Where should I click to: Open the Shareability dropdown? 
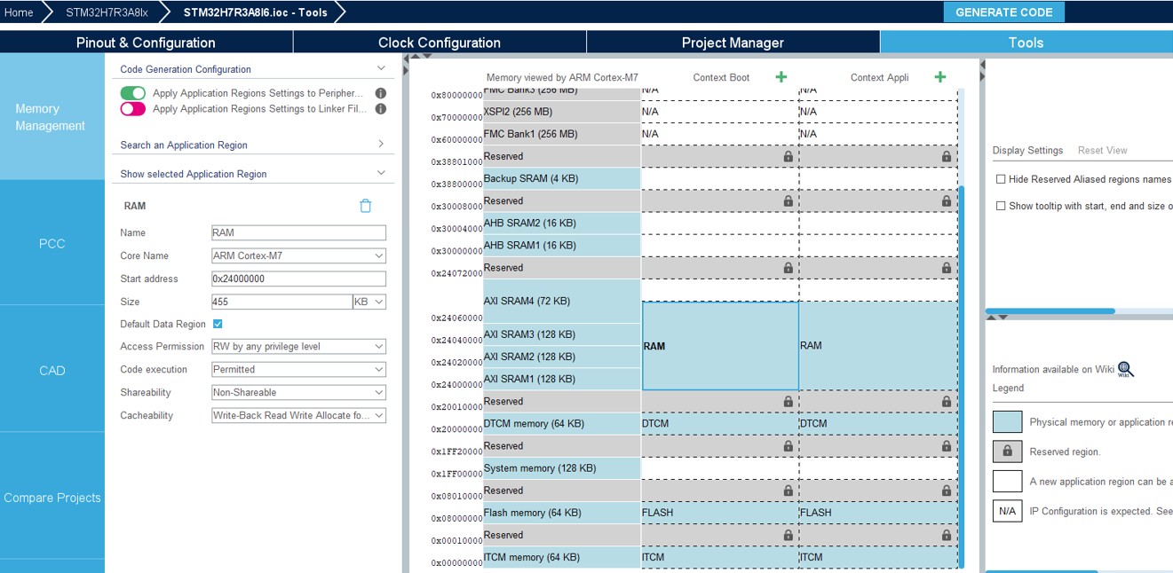click(298, 392)
